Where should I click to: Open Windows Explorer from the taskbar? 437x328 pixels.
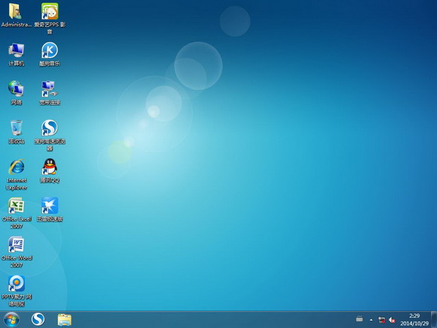pos(64,320)
